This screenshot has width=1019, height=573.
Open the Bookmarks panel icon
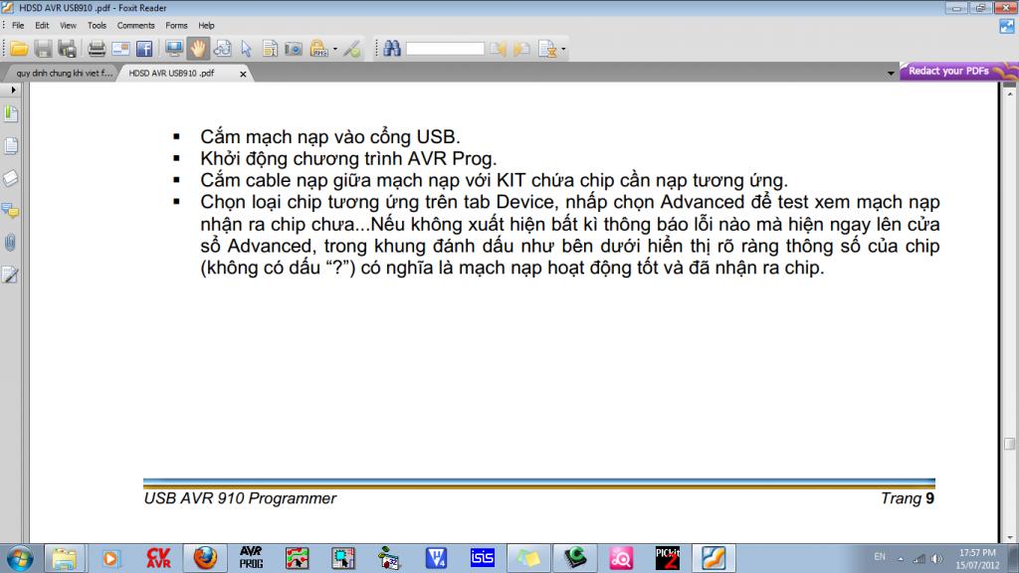[x=11, y=113]
